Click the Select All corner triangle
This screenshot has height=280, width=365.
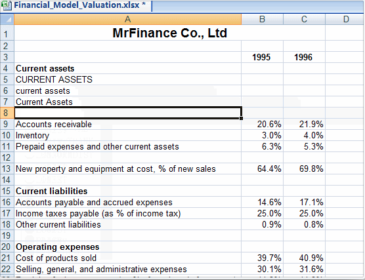coord(7,19)
